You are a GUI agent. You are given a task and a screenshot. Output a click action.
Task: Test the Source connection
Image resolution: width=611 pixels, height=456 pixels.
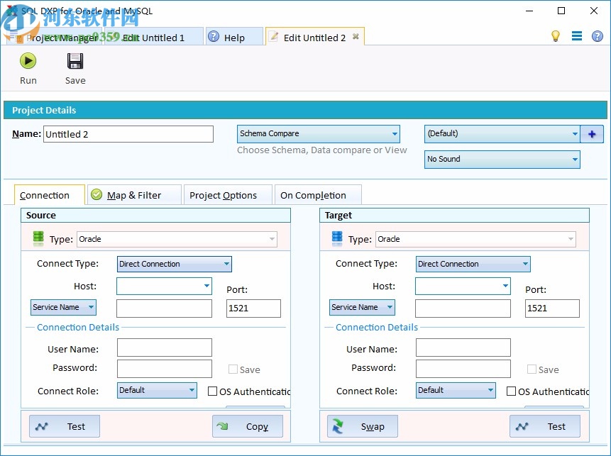point(64,426)
